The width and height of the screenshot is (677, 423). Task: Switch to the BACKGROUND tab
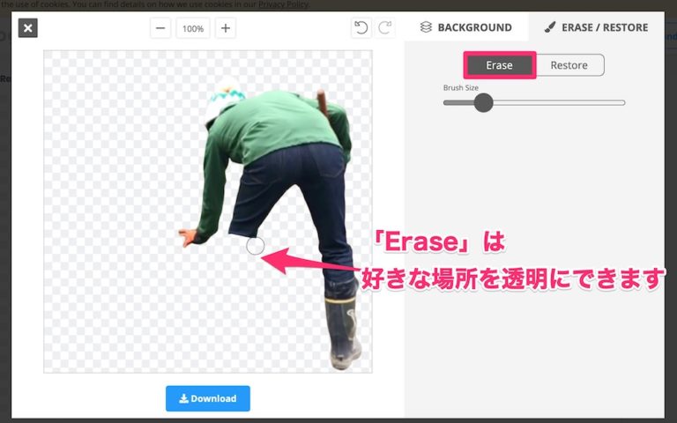(x=466, y=27)
